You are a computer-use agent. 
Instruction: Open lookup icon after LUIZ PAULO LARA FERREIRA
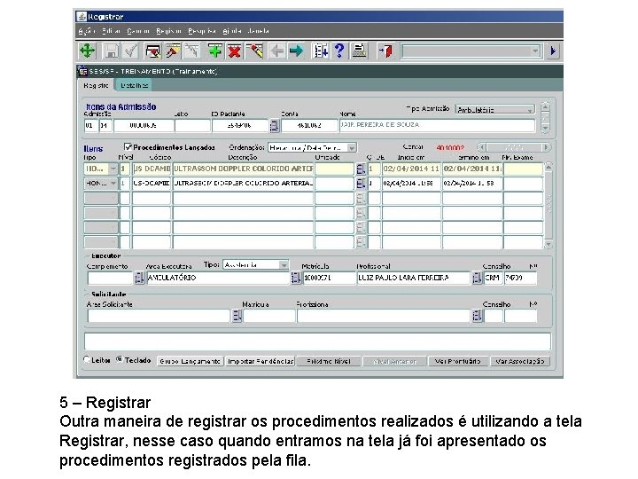point(477,278)
